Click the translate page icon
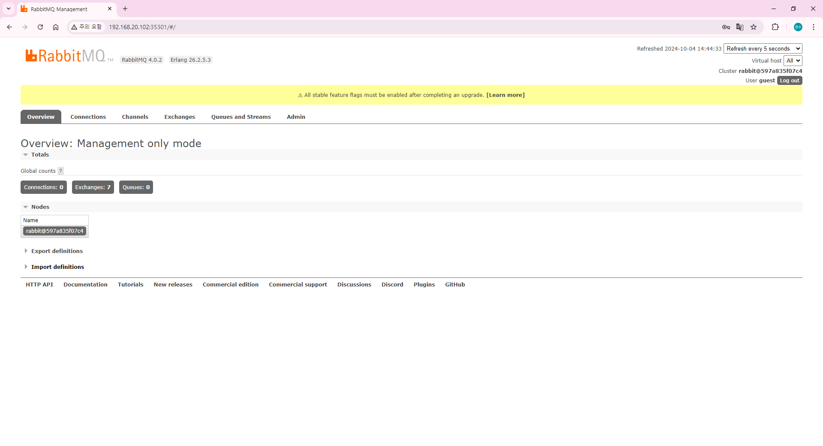Screen dimensions: 823x446 coord(740,27)
